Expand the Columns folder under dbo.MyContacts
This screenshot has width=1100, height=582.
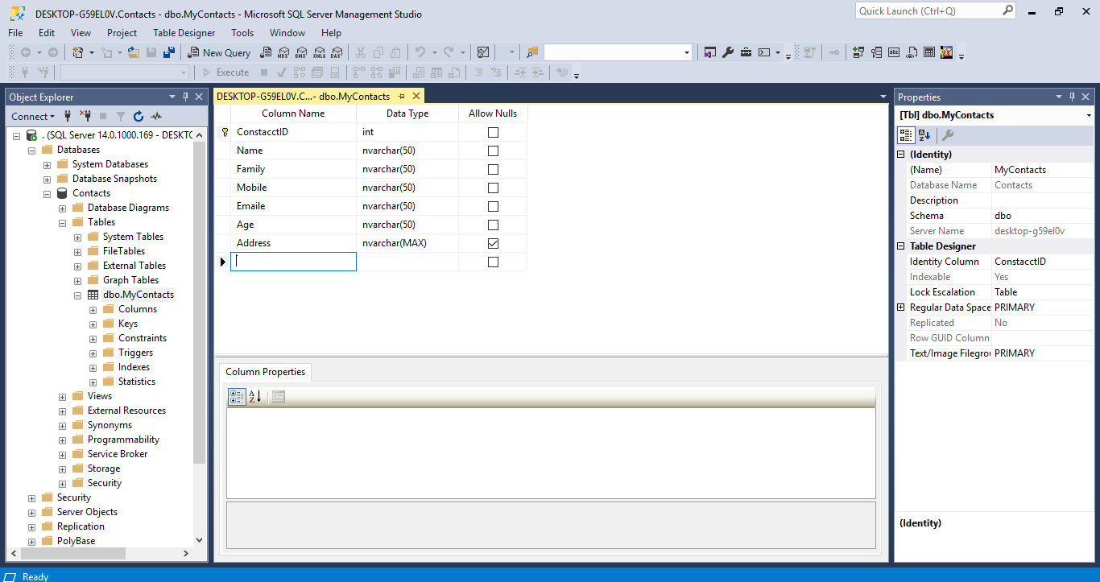point(93,309)
